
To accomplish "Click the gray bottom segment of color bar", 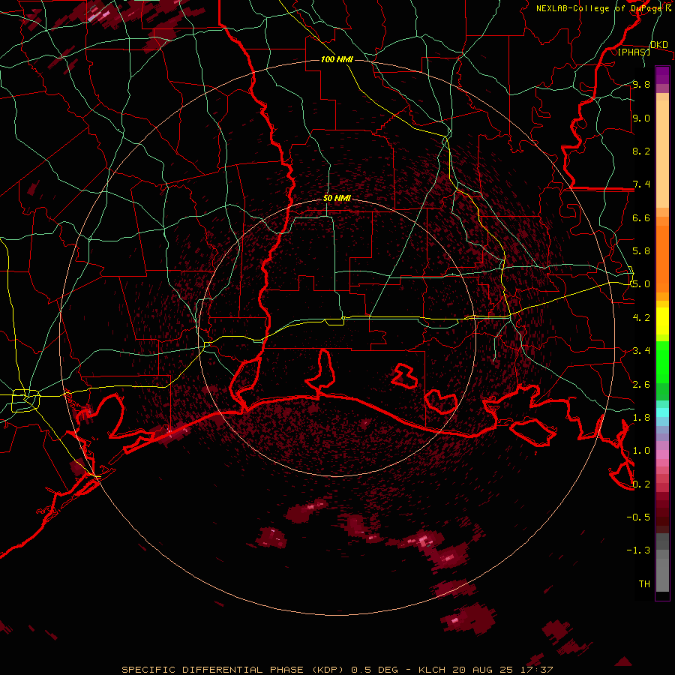I will coord(662,574).
